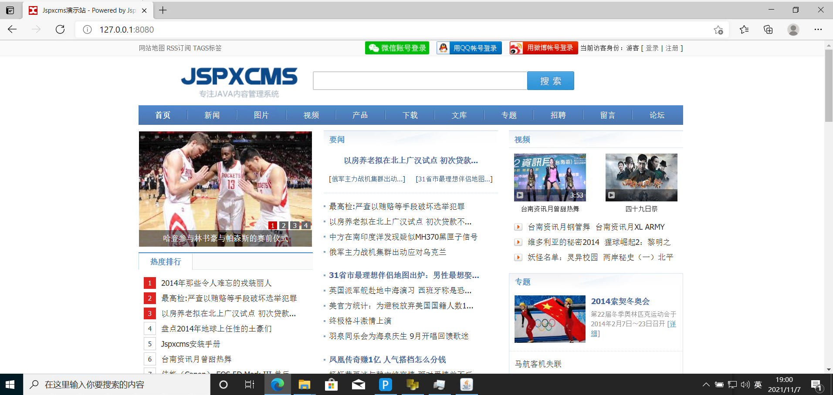Select 首页 in navigation bar
Viewport: 833px width, 395px height.
(x=163, y=115)
